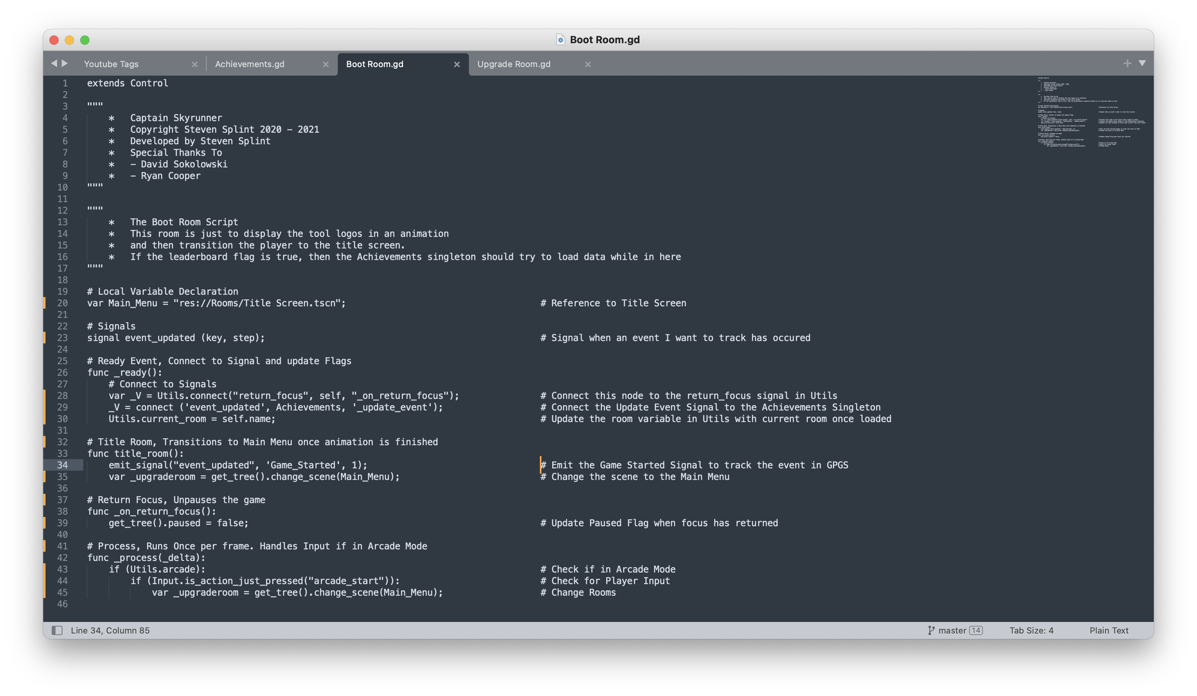The image size is (1197, 696).
Task: Click 'func _process(_delta):' text
Action: 146,558
